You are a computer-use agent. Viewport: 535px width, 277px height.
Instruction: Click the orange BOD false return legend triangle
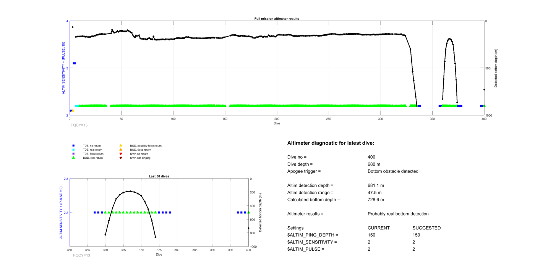[x=121, y=150]
